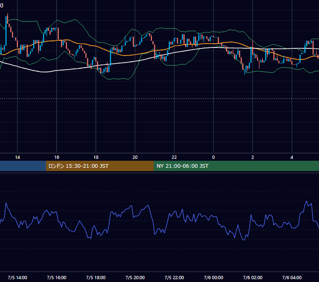Select the blue session band before London

click(x=23, y=166)
